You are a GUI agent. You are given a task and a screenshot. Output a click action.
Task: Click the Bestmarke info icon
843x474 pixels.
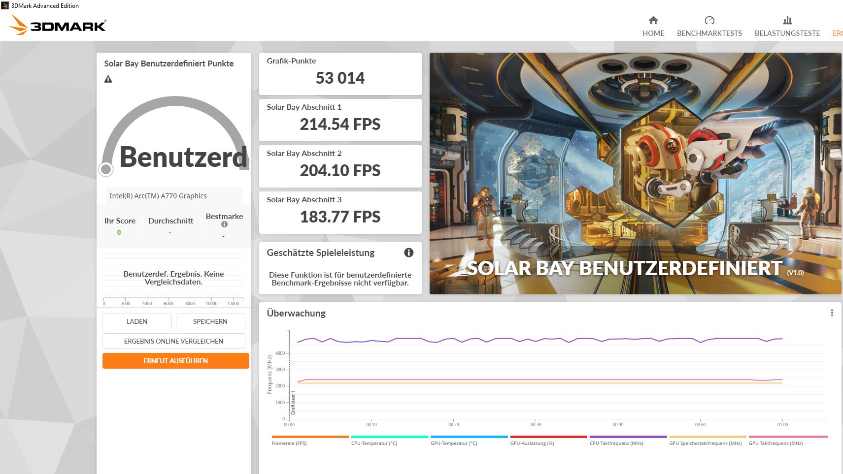click(x=224, y=224)
